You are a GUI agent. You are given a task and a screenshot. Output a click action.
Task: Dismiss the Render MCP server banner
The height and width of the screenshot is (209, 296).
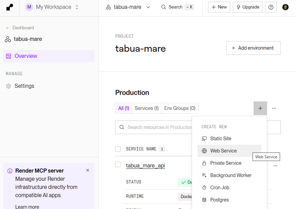88,170
